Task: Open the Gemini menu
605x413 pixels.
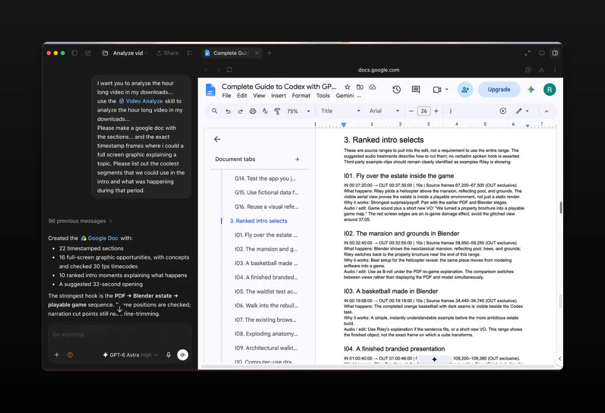Action: pos(345,96)
